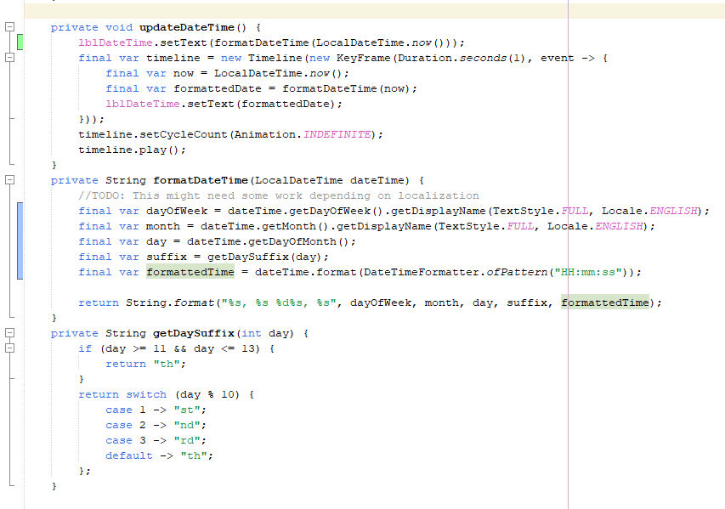The image size is (725, 509).
Task: Click timeline.setCycleCount call
Action: (230, 134)
